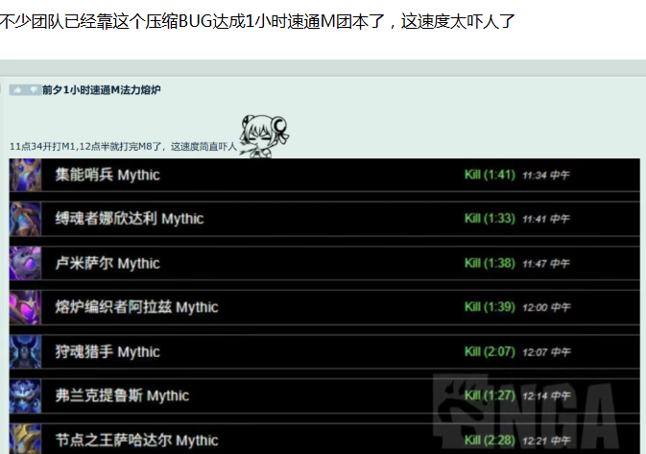Viewport: 646px width, 454px height.
Task: Click the 狩魂猎手 boss portrait icon
Action: pyautogui.click(x=26, y=351)
